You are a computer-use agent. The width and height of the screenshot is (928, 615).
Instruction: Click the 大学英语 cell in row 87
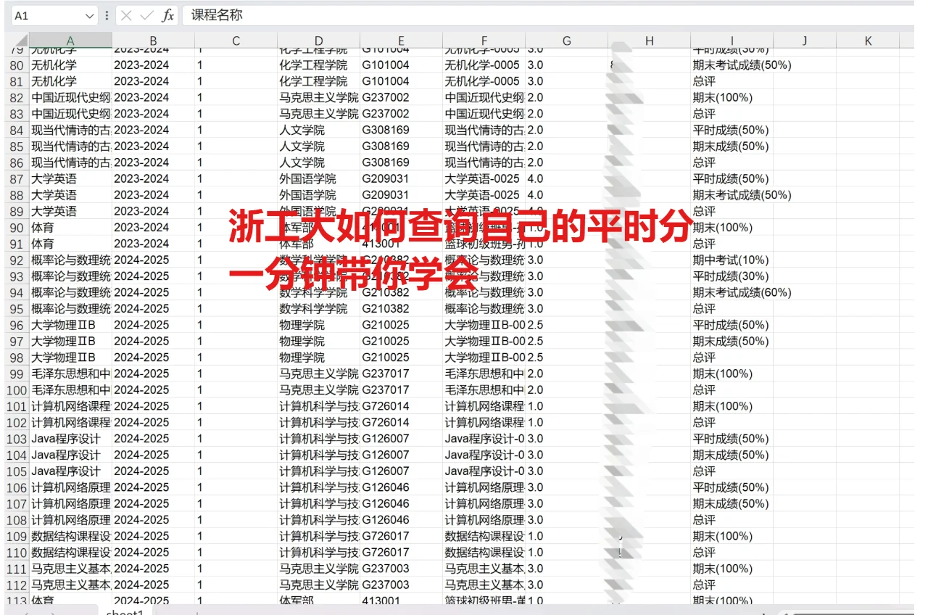[x=54, y=178]
